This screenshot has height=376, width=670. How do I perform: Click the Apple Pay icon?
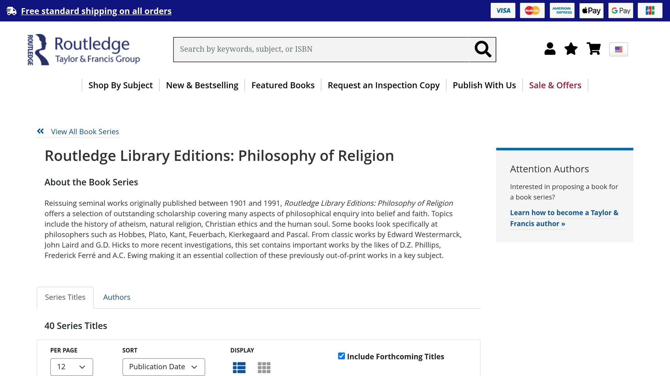pyautogui.click(x=591, y=11)
